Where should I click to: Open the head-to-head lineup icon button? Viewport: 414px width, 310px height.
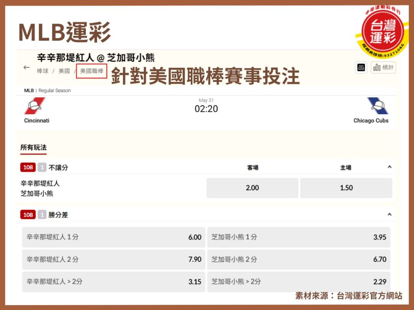click(x=361, y=67)
